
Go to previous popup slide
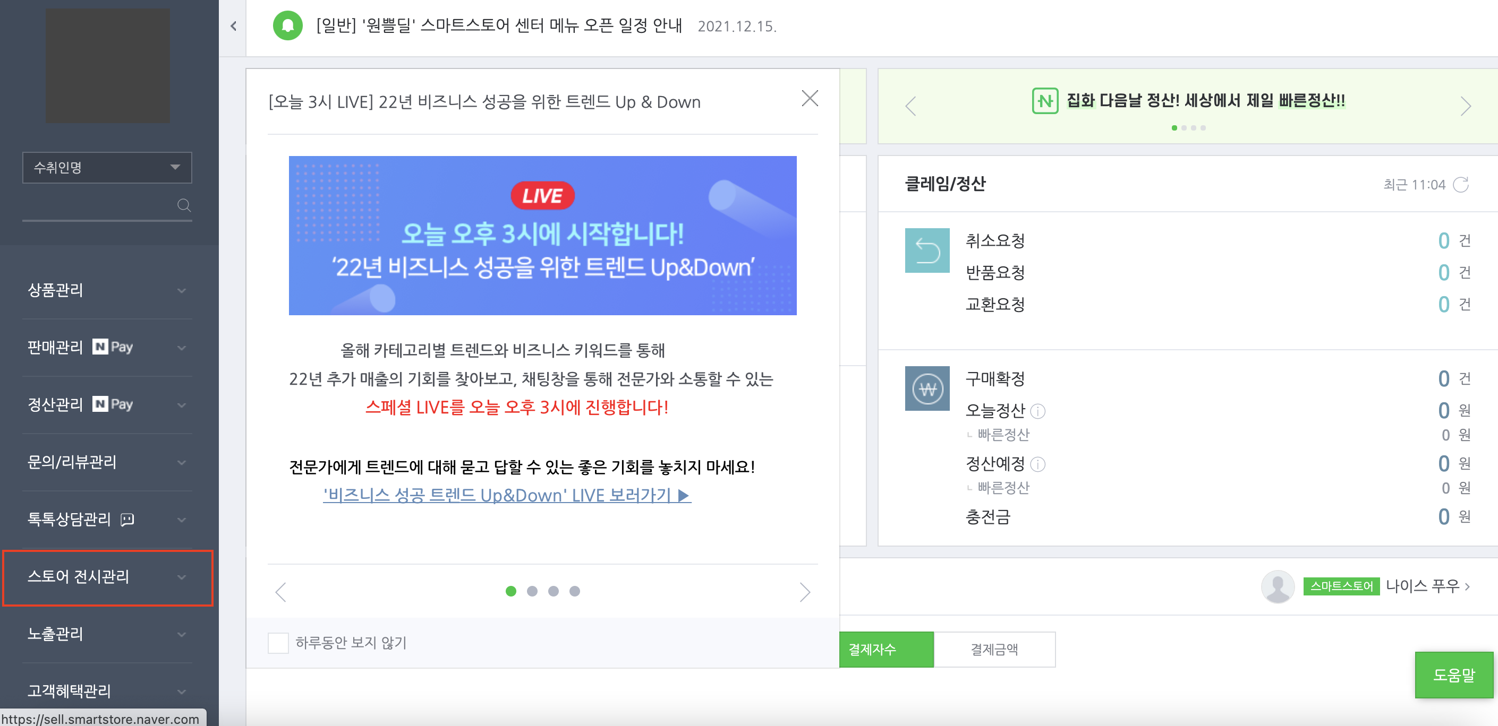click(281, 592)
